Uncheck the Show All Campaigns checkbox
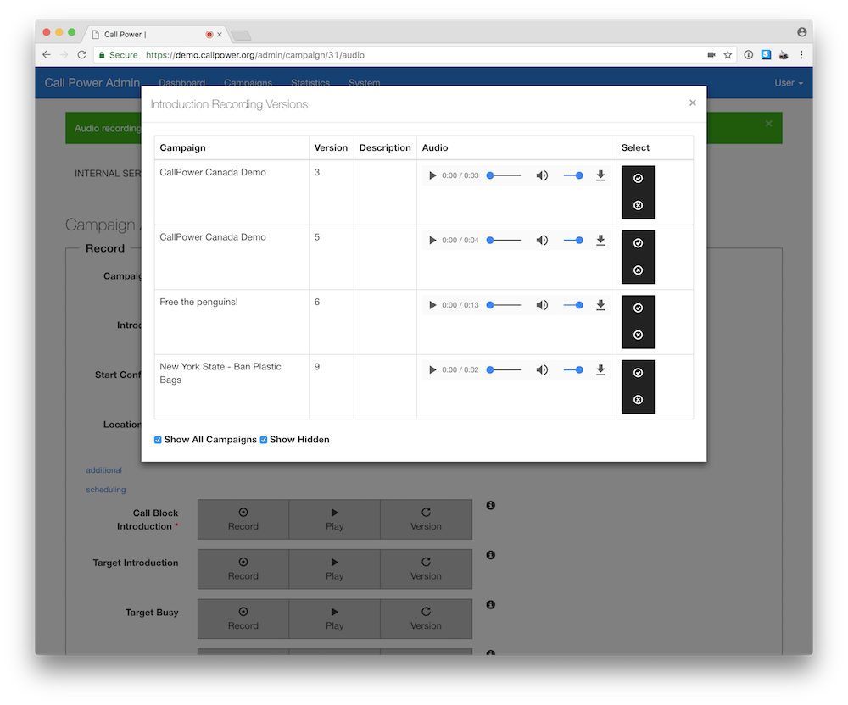 click(x=158, y=440)
